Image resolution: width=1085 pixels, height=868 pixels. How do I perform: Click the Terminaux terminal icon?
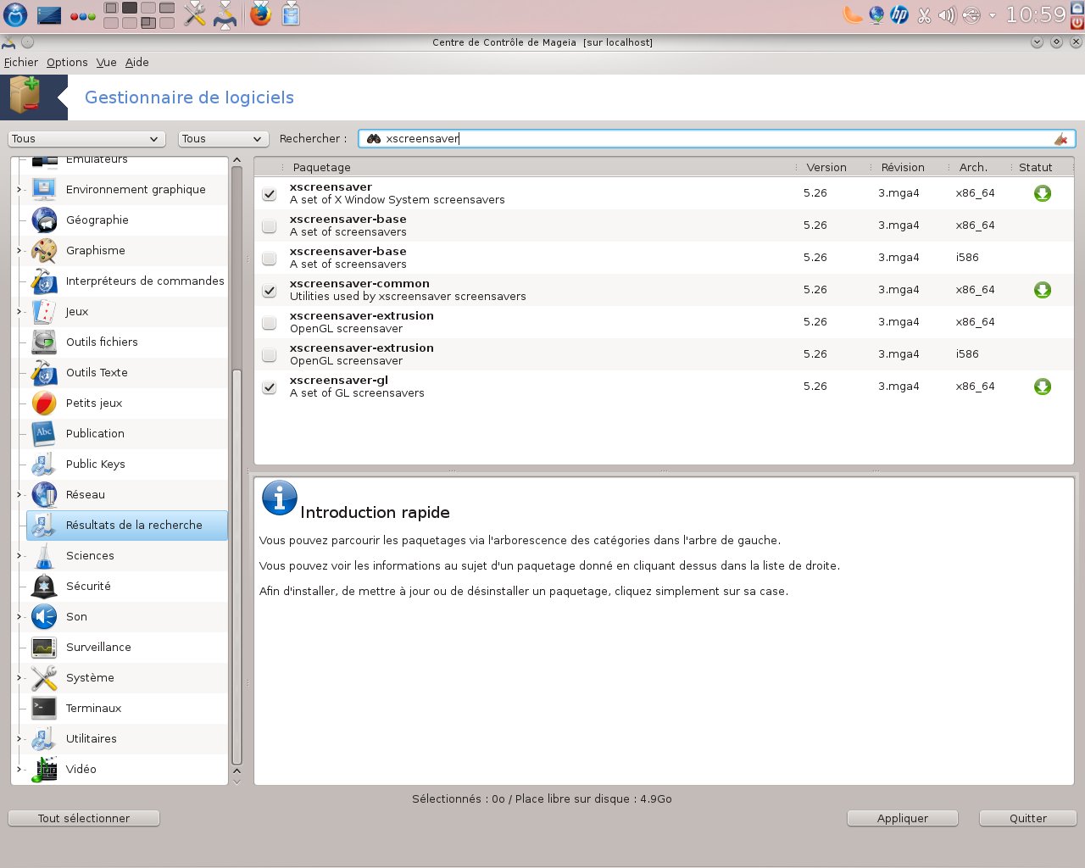[44, 709]
